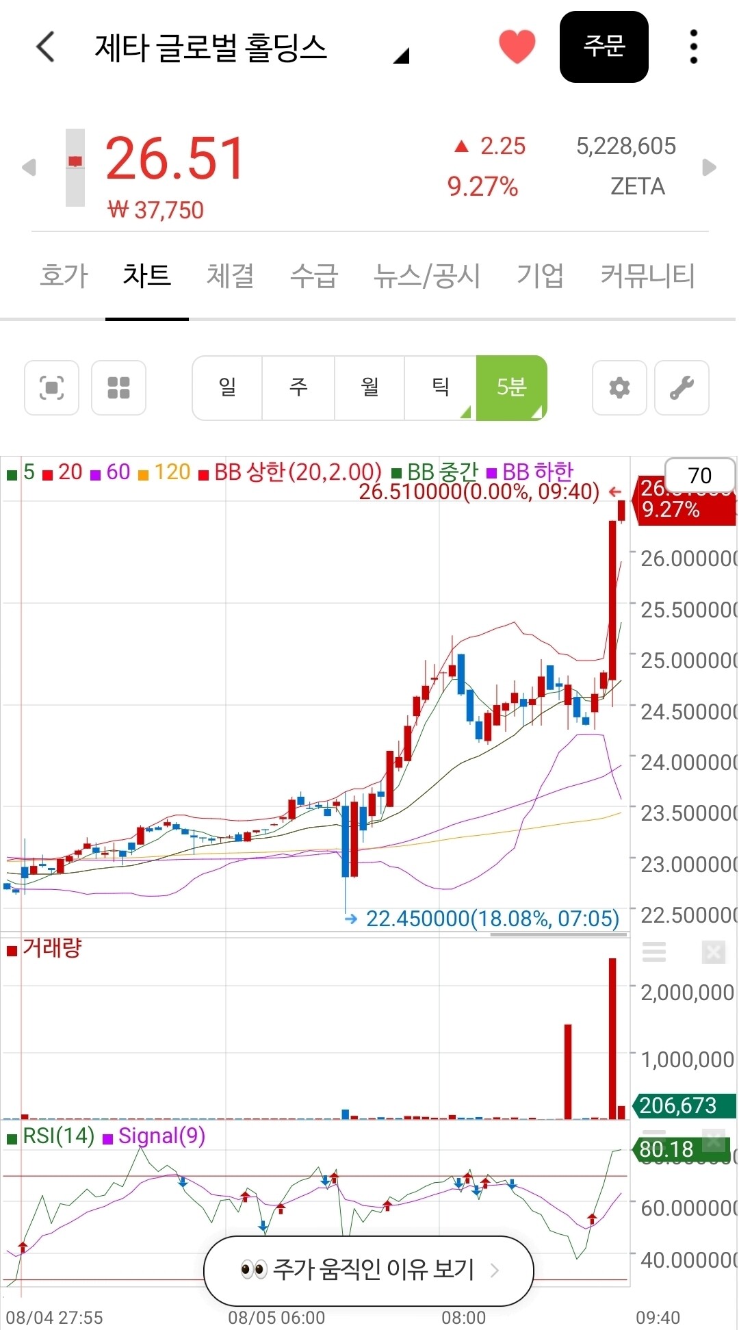Click the 70 candle count field
Viewport: 739px width, 1330px height.
(700, 475)
